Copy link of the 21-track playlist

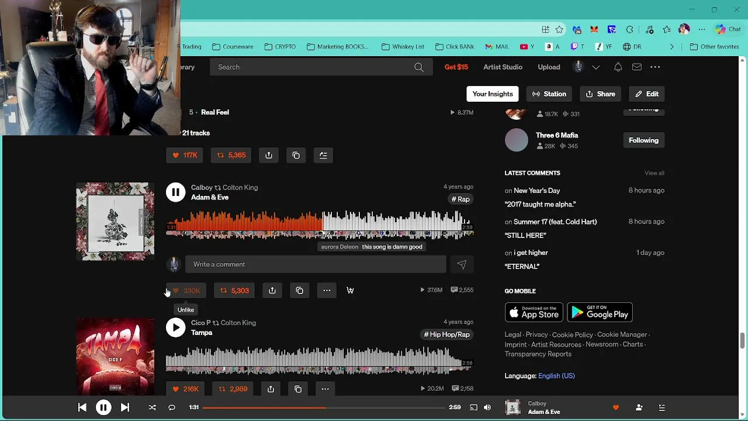click(x=296, y=155)
